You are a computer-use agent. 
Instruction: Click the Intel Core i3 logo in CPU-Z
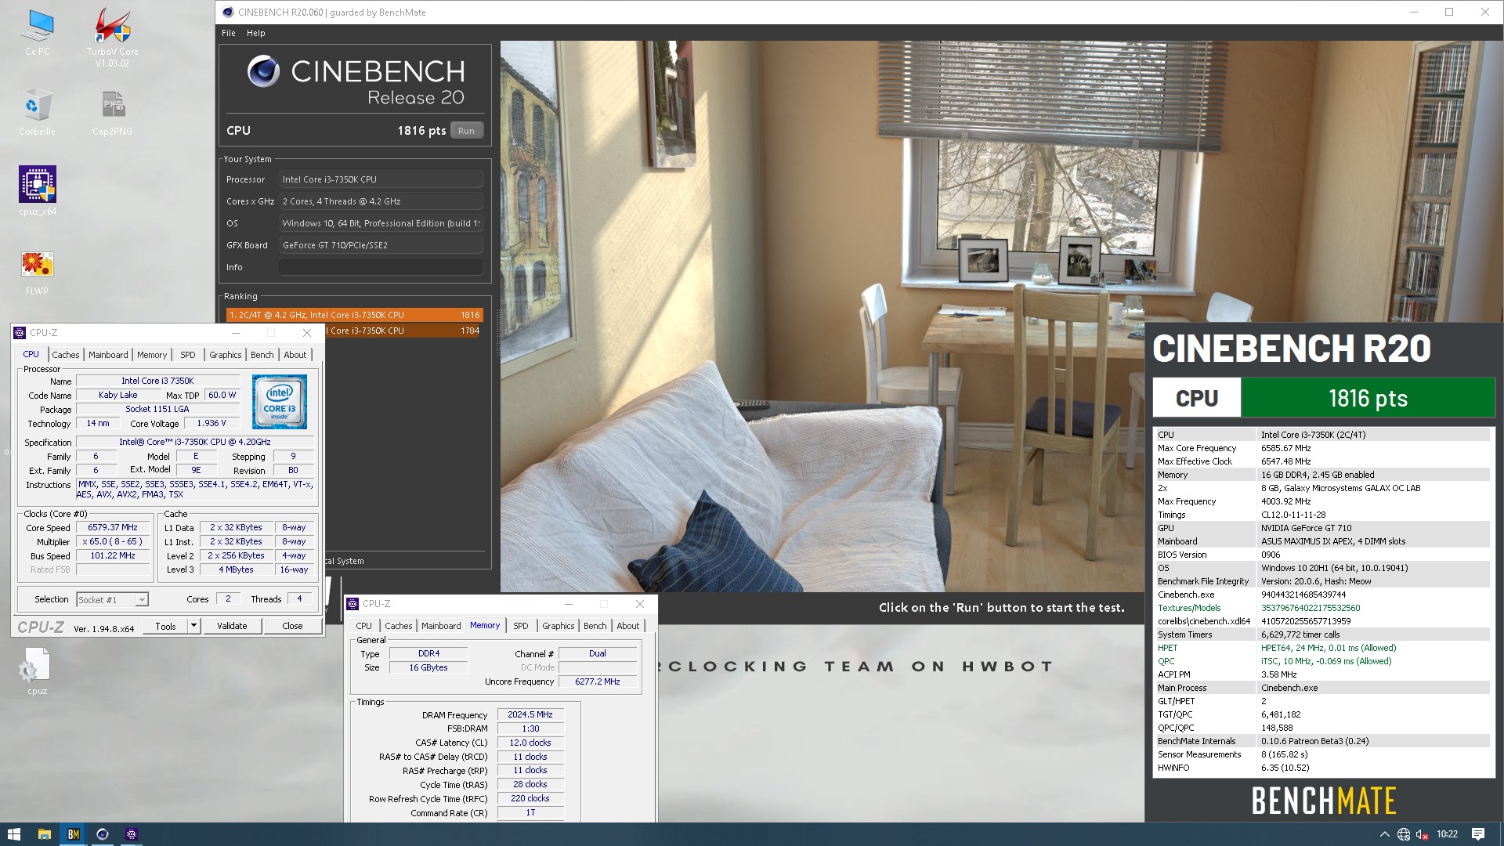[280, 401]
